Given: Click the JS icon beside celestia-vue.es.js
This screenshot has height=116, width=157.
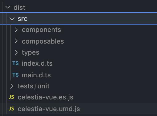Looking at the screenshot, I should [x=11, y=97].
